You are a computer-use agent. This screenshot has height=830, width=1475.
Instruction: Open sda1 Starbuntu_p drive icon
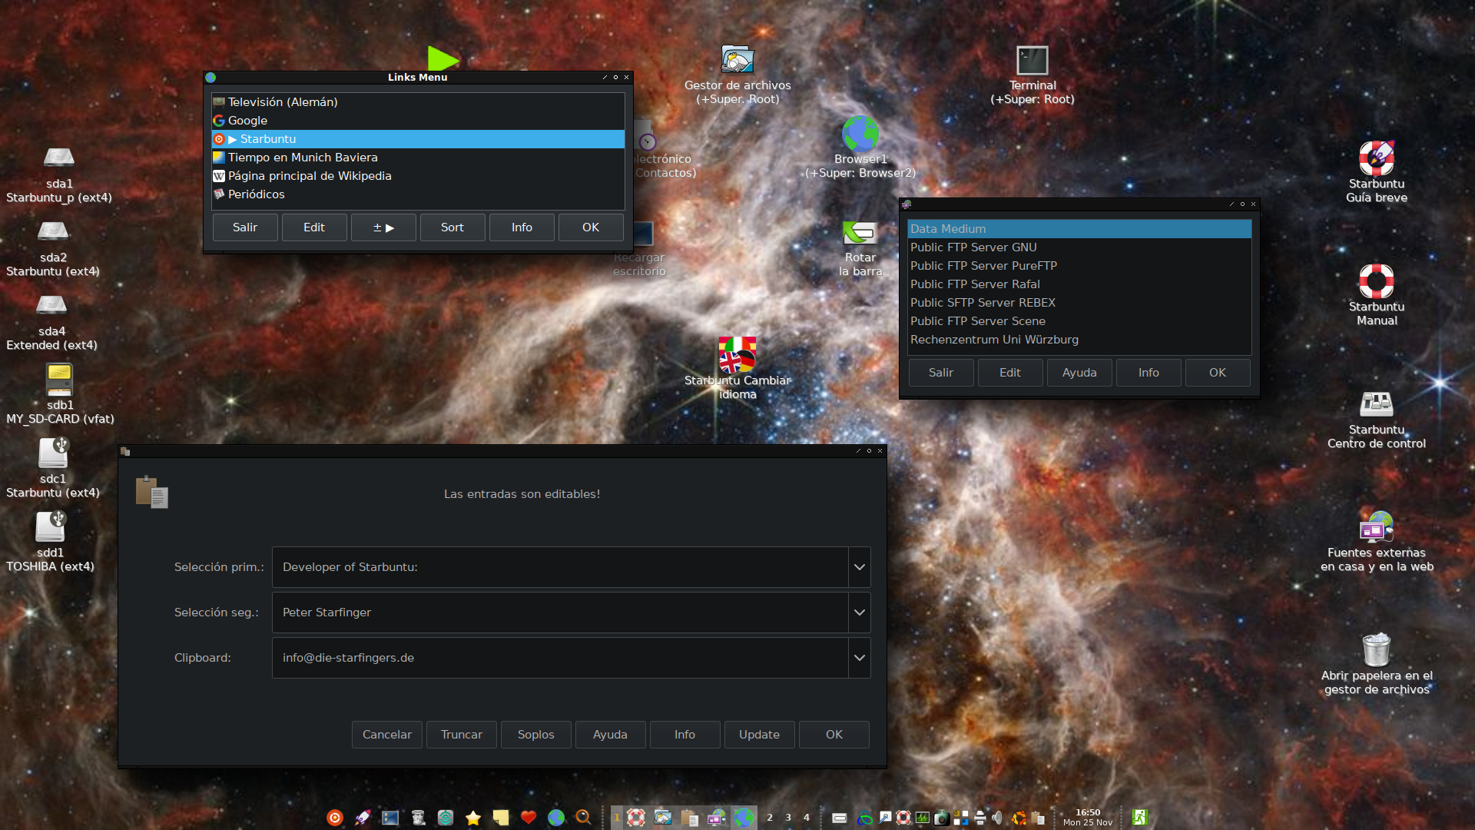point(59,158)
